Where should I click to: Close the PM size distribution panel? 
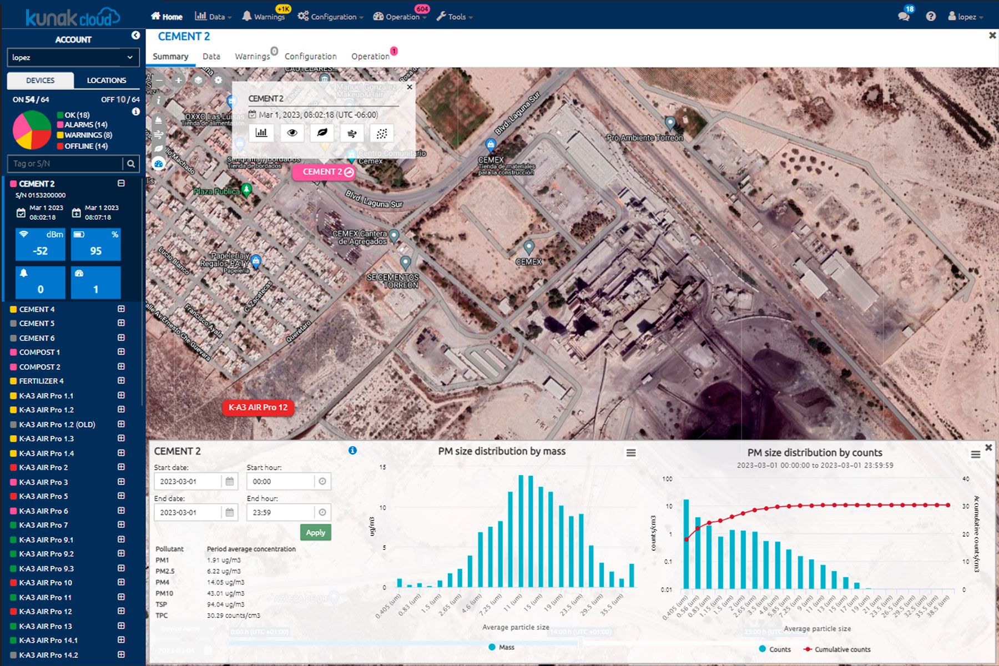click(x=988, y=447)
